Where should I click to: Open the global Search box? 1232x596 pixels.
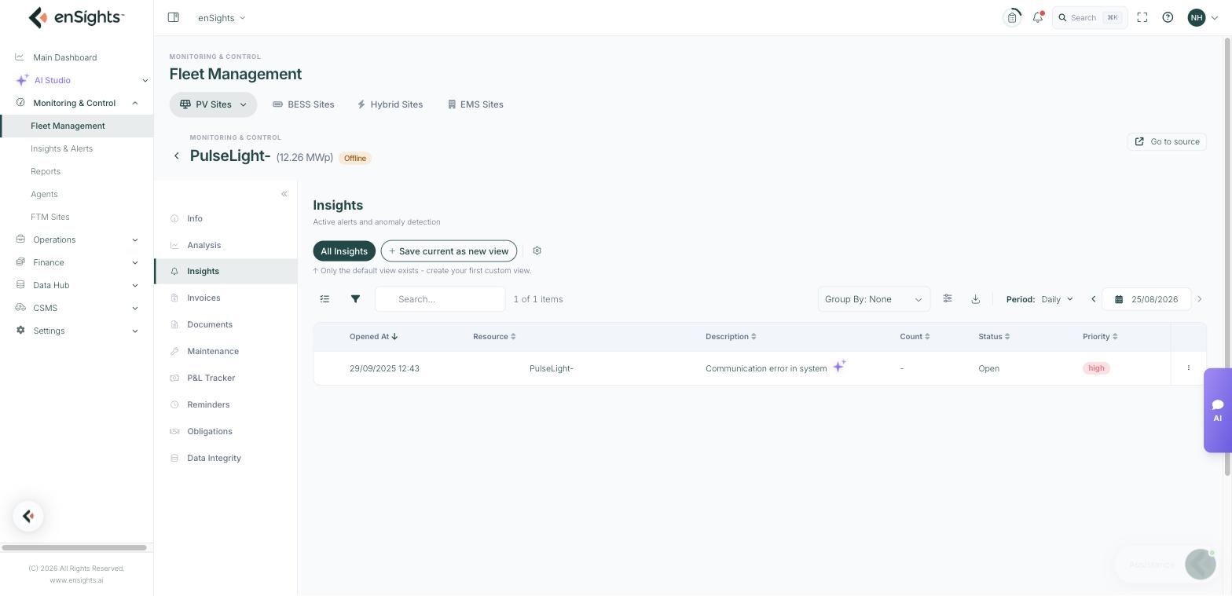[x=1090, y=17]
